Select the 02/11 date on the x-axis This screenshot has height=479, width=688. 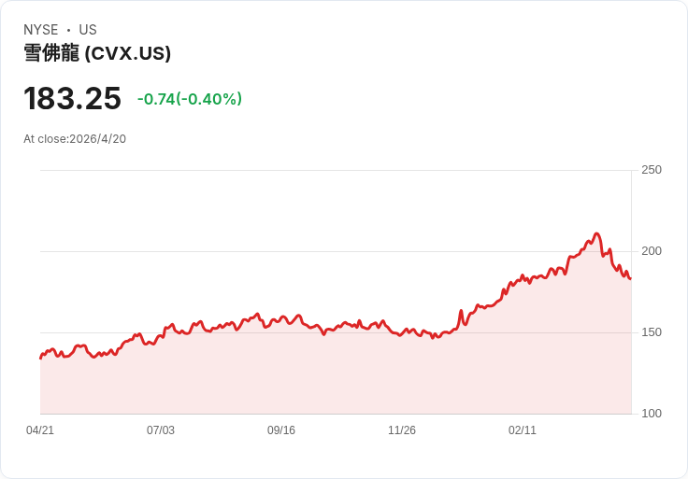tap(523, 430)
